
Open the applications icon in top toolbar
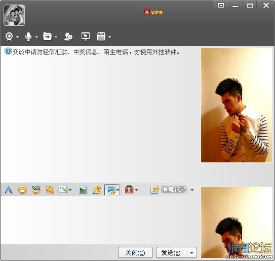(x=101, y=36)
